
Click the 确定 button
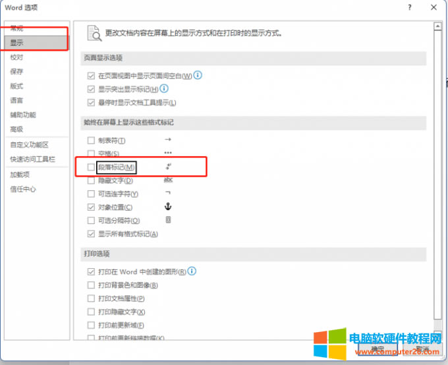378,349
